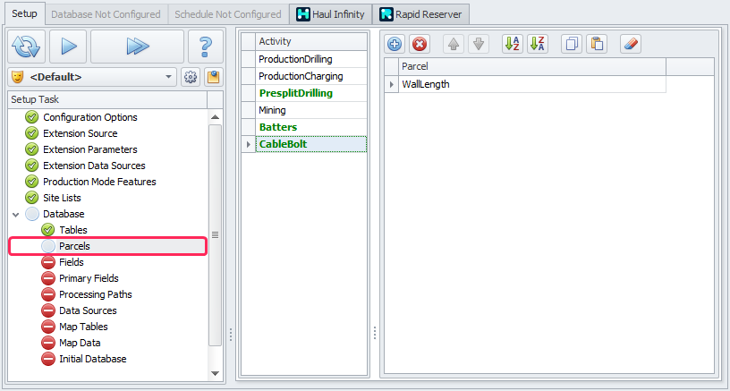Open the Schedule Not Configured tab
730x391 pixels.
click(x=227, y=14)
